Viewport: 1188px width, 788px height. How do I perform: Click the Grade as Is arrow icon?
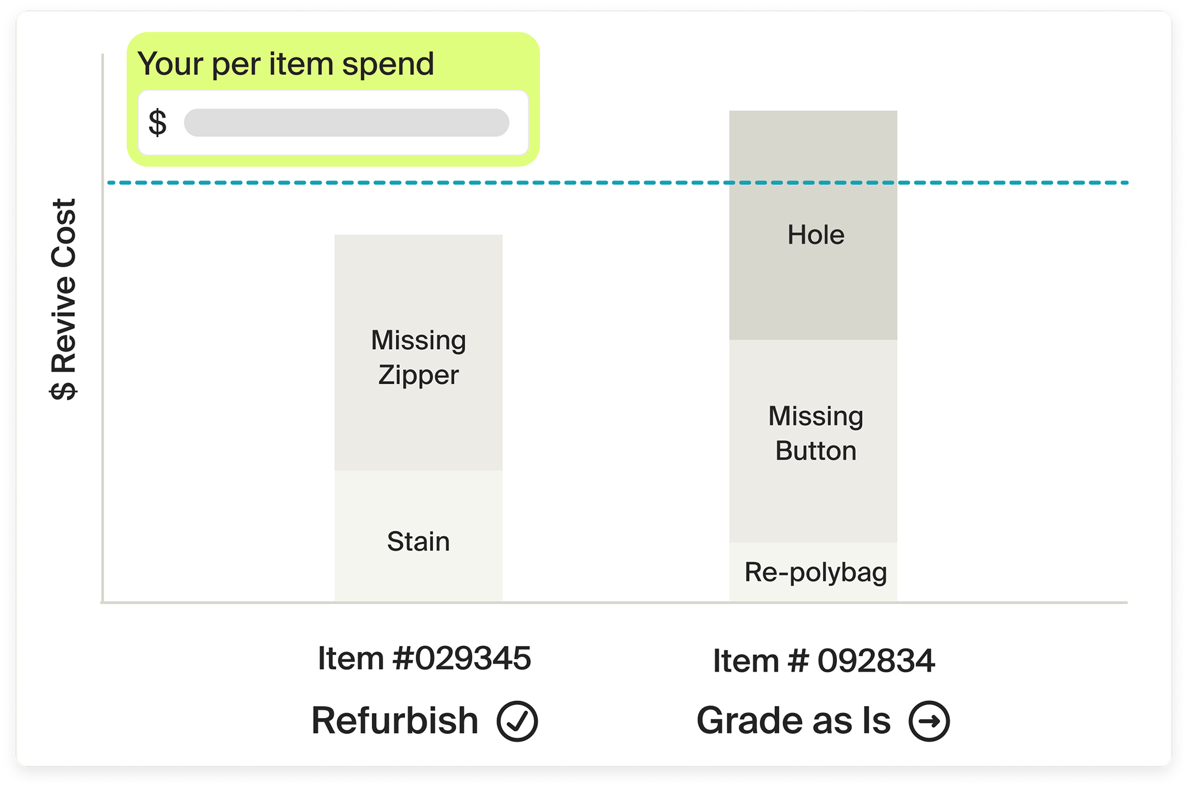(x=929, y=721)
